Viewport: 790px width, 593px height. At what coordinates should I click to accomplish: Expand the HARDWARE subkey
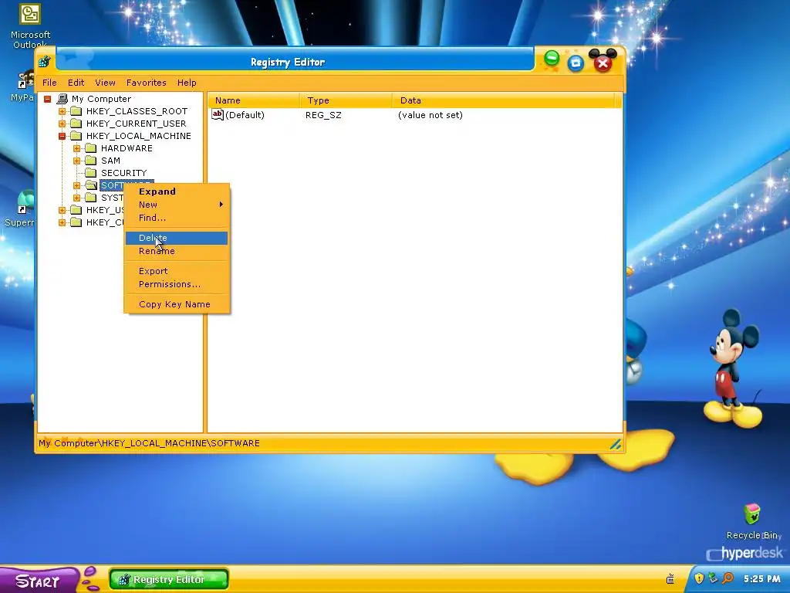point(76,148)
